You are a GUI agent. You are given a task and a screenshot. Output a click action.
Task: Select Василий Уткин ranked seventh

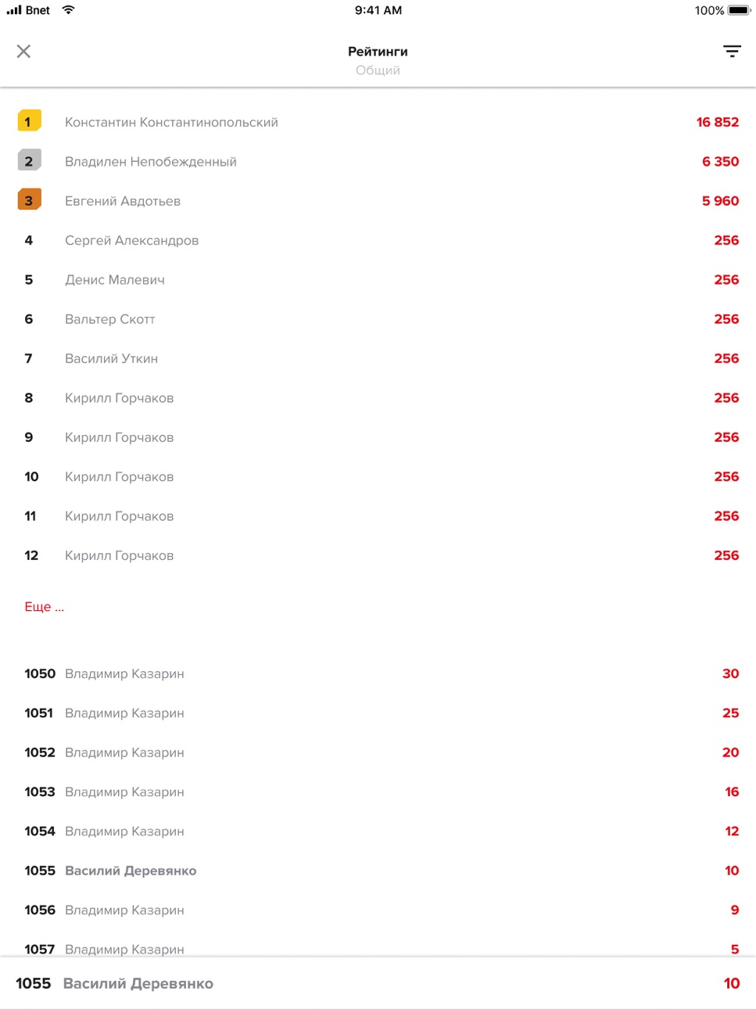(x=378, y=358)
